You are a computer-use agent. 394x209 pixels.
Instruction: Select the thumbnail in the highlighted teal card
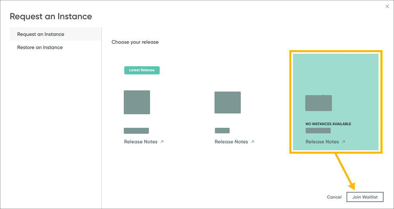[318, 103]
